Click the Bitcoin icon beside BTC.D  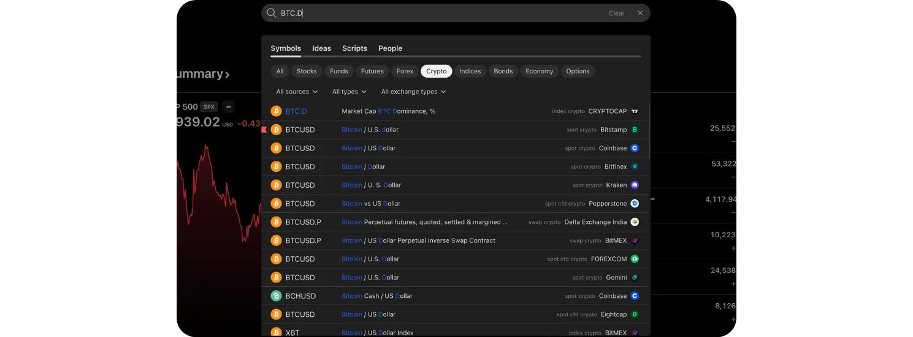click(x=276, y=111)
